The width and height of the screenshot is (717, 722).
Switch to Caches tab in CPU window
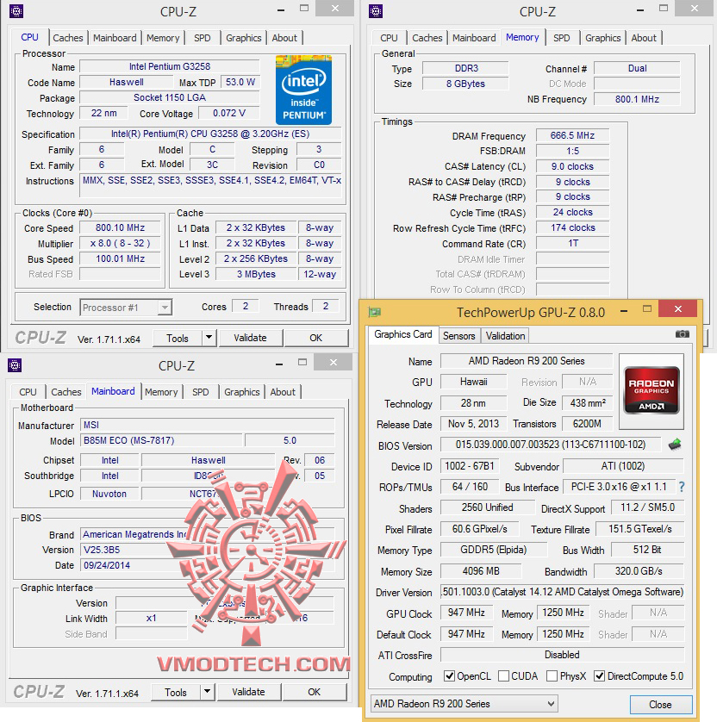68,38
